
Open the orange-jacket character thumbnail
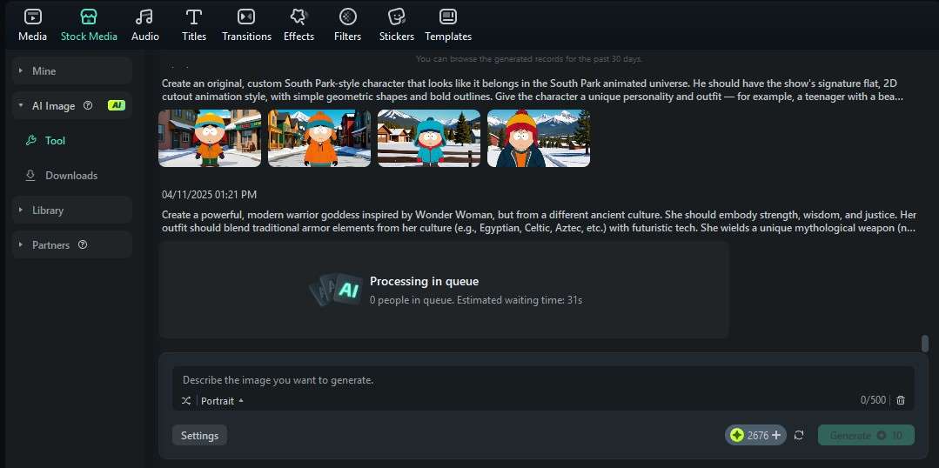(x=319, y=138)
